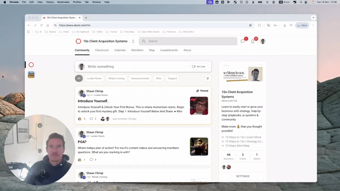The height and width of the screenshot is (191, 340).
Task: Expand the group switcher chevrons
Action: (133, 41)
